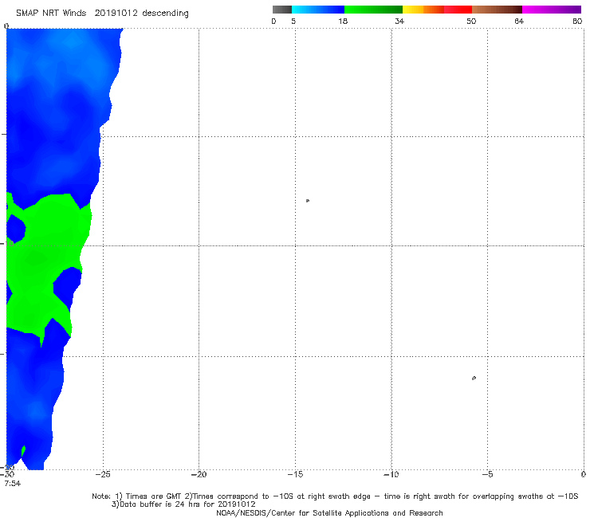
Task: Click the longitude axis label '-20'
Action: [199, 474]
